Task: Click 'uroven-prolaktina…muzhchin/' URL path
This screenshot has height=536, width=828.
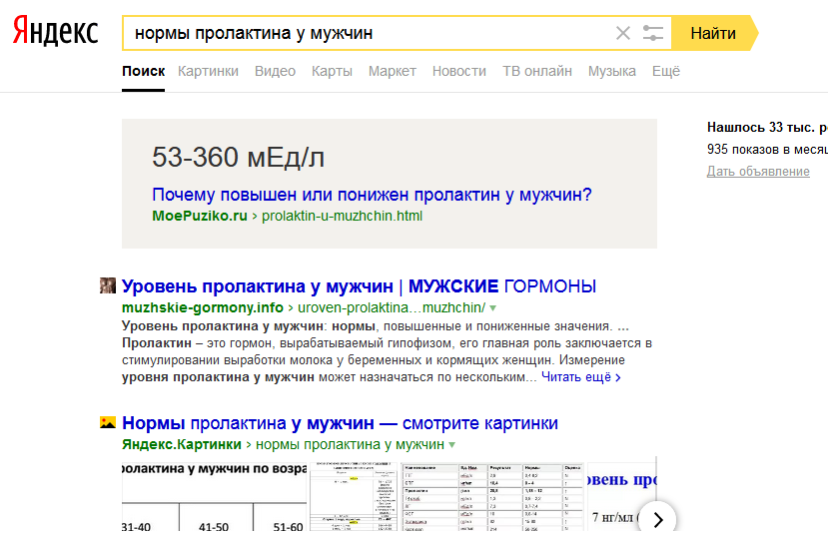Action: 392,307
